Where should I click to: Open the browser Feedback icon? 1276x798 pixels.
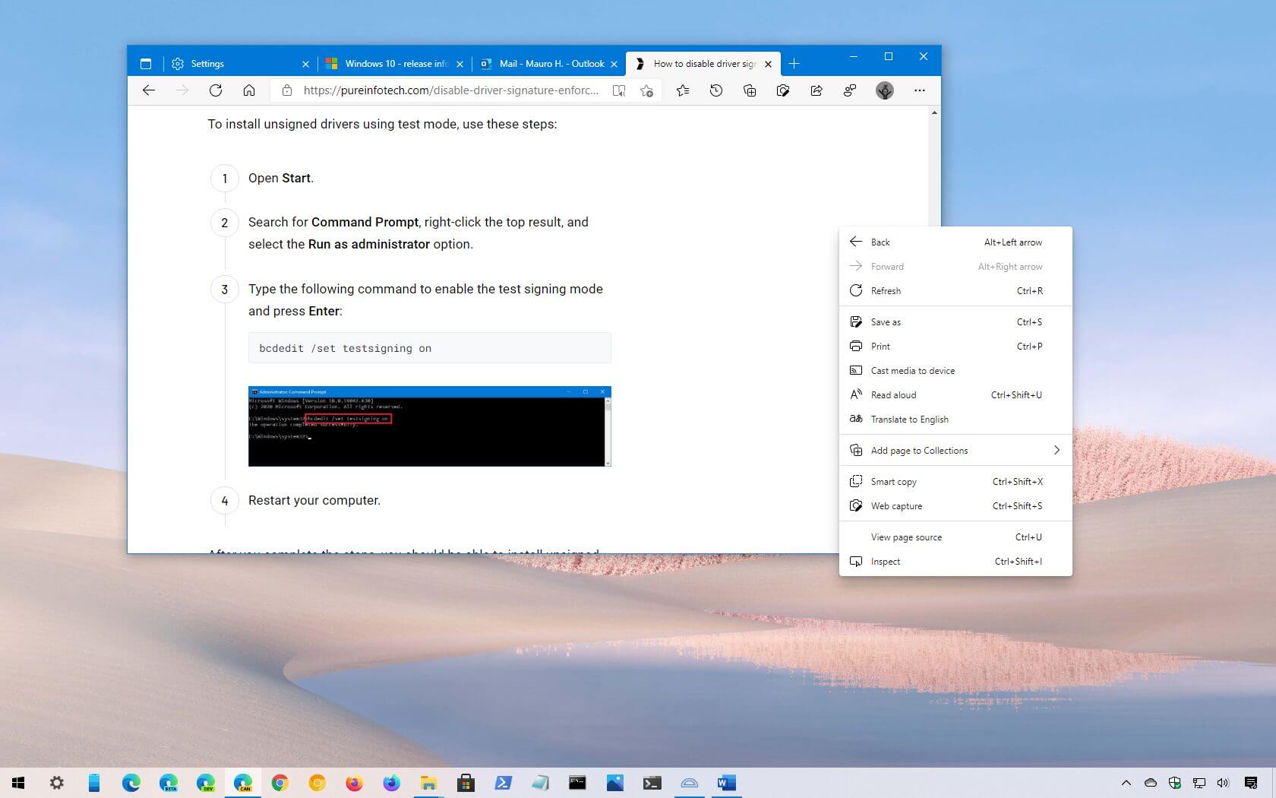click(x=850, y=90)
